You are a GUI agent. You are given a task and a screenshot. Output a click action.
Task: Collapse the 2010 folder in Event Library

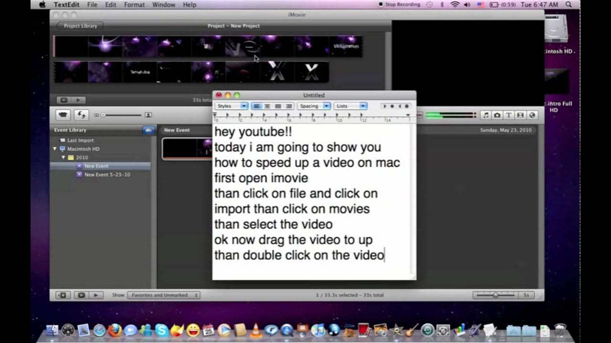click(x=63, y=157)
